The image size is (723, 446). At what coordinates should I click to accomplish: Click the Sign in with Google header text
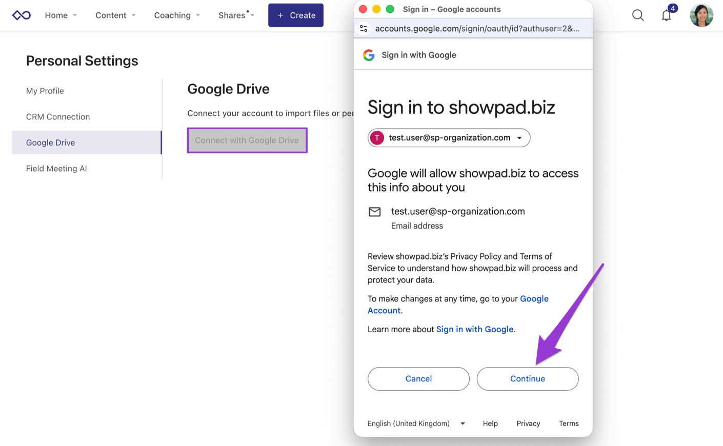tap(419, 55)
